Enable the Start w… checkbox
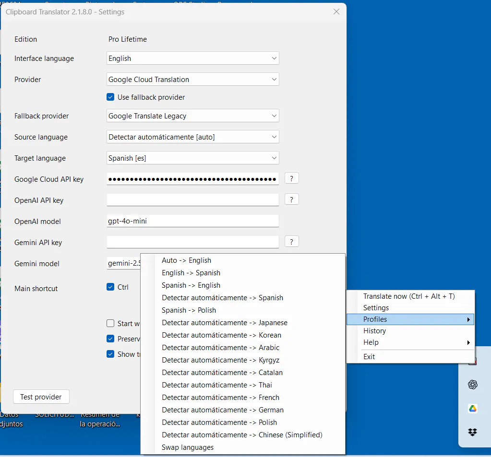Image resolution: width=491 pixels, height=457 pixels. pos(110,323)
